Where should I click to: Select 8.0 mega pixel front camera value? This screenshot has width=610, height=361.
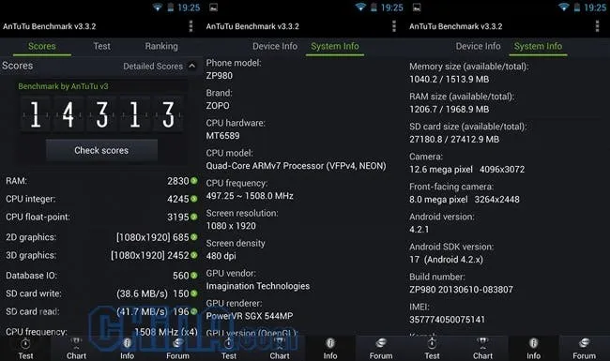pos(465,200)
